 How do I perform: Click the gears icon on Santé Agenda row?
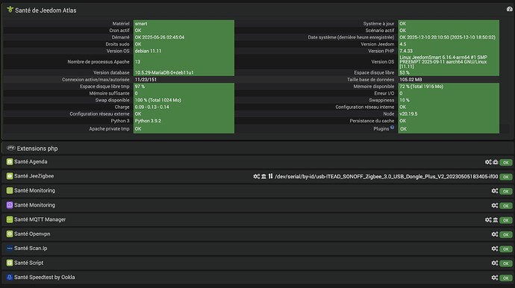point(488,162)
